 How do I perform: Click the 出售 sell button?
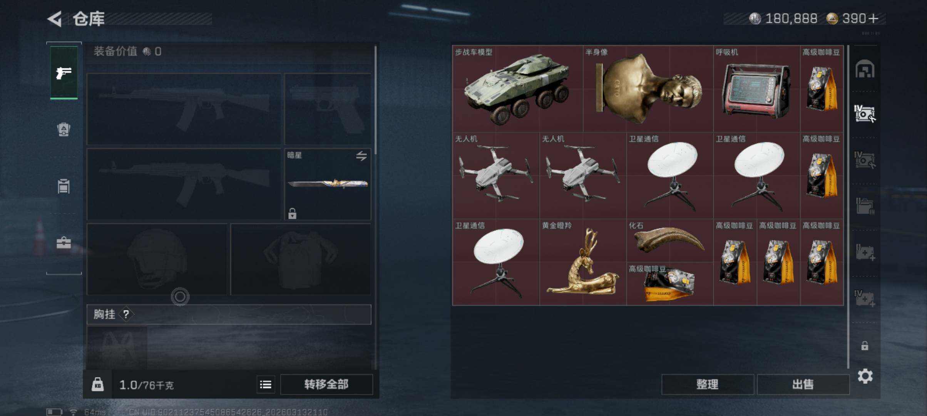point(803,384)
